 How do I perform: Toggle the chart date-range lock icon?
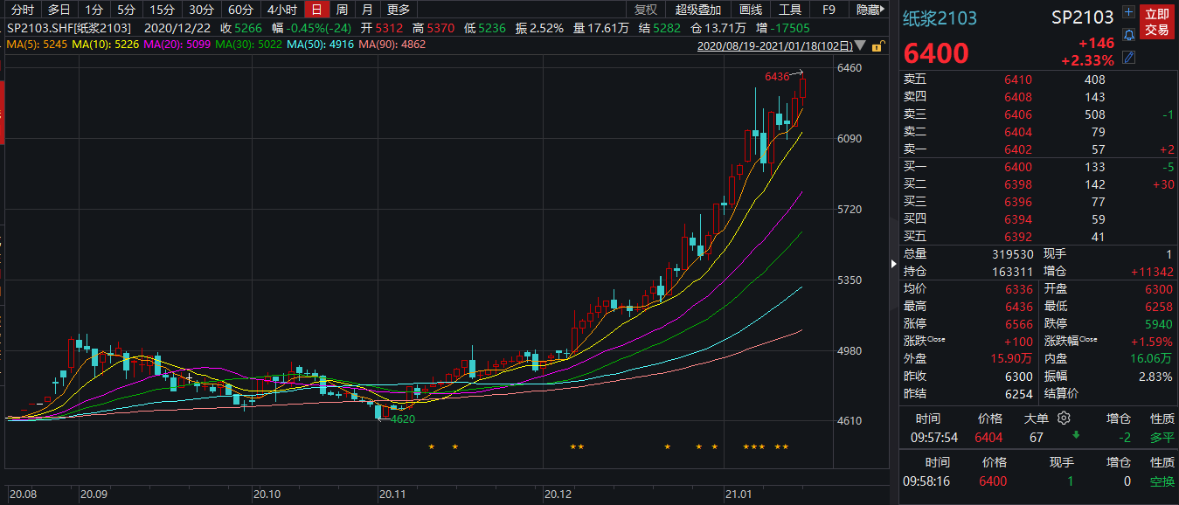(x=877, y=45)
